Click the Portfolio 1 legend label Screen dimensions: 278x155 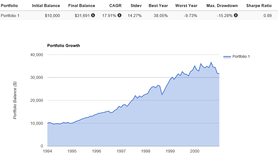(x=241, y=57)
